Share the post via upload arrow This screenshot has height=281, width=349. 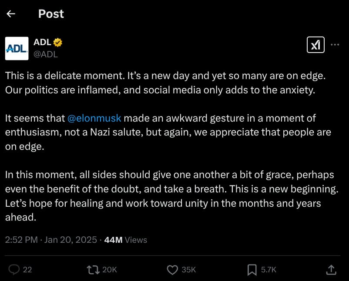[x=331, y=270]
